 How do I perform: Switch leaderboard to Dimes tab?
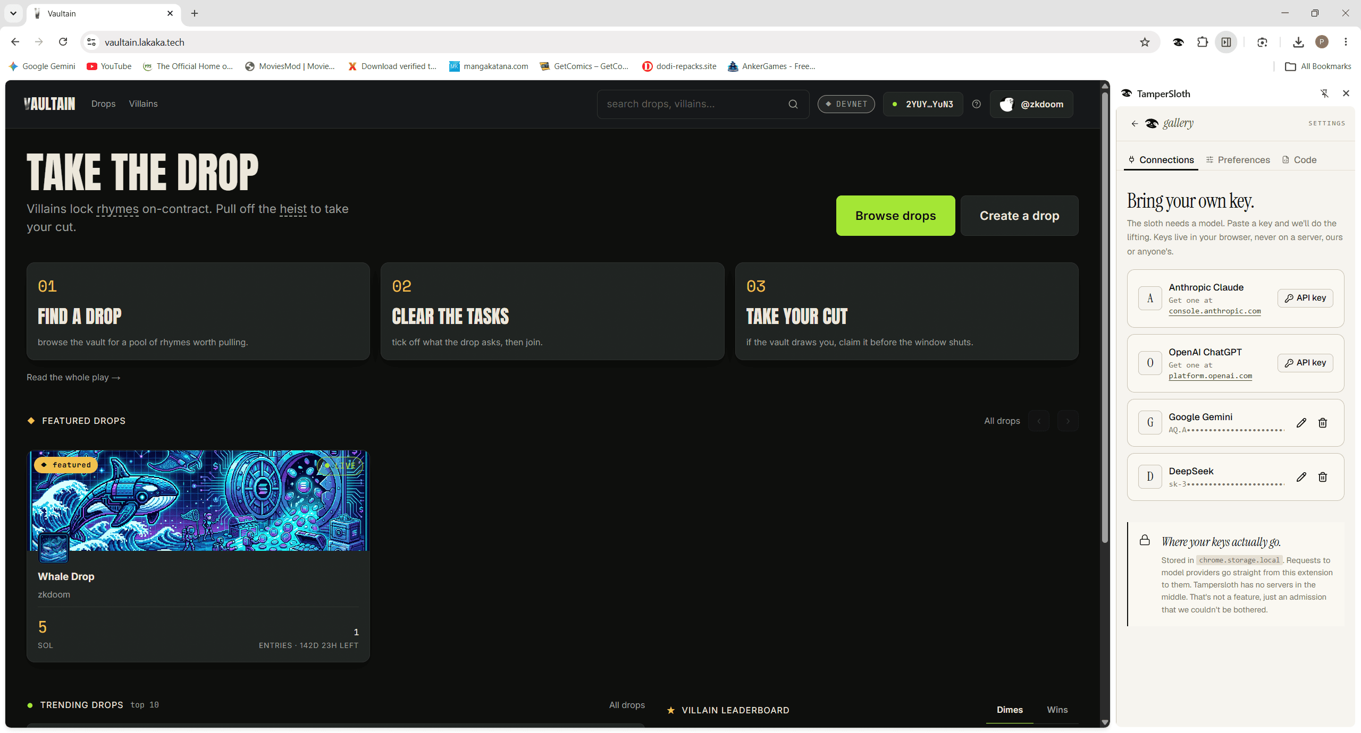click(x=1010, y=710)
